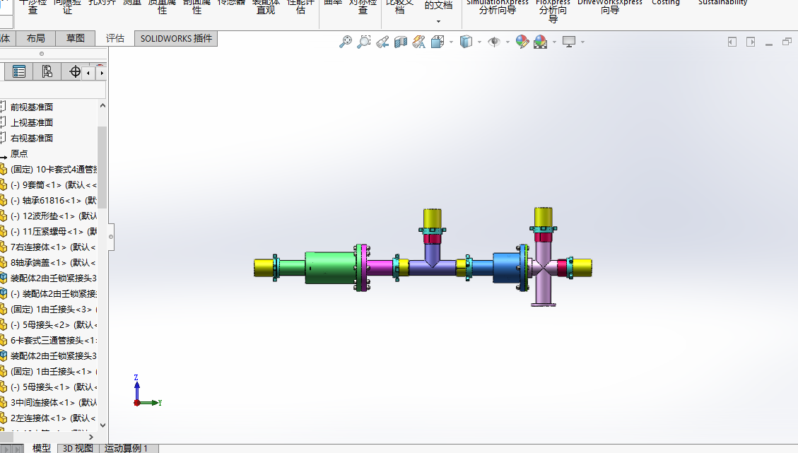This screenshot has height=453, width=798.
Task: Open the Dynamic Annotation Views icon
Action: point(419,42)
